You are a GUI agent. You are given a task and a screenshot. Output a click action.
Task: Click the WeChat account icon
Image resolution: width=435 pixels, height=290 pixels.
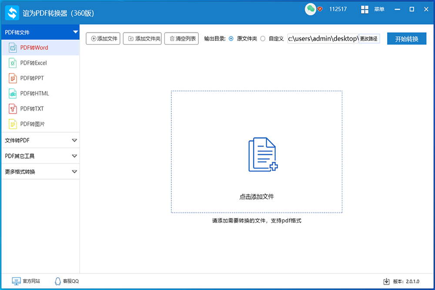(311, 9)
